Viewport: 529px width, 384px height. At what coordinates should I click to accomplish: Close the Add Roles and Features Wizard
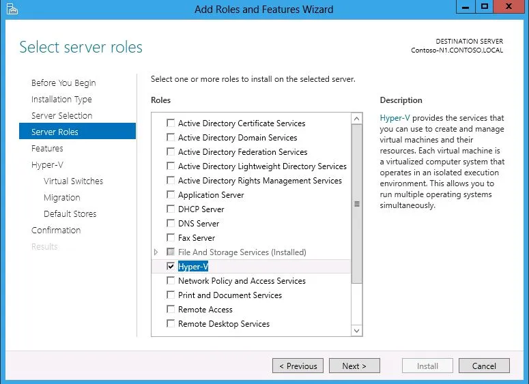point(509,7)
